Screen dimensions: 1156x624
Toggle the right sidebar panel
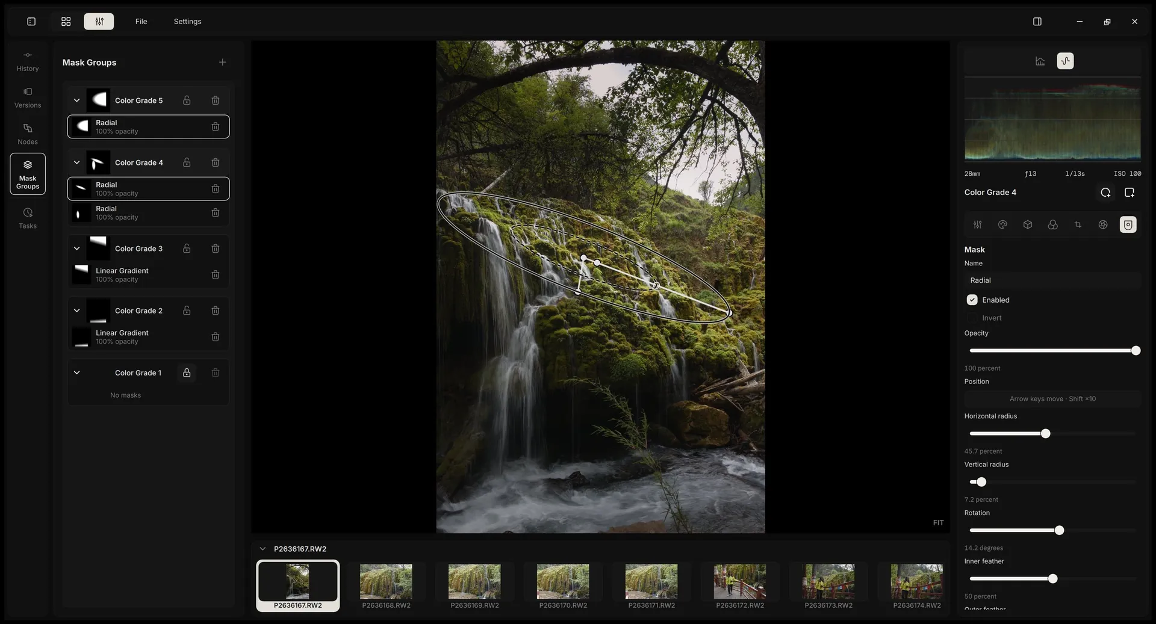click(1037, 22)
